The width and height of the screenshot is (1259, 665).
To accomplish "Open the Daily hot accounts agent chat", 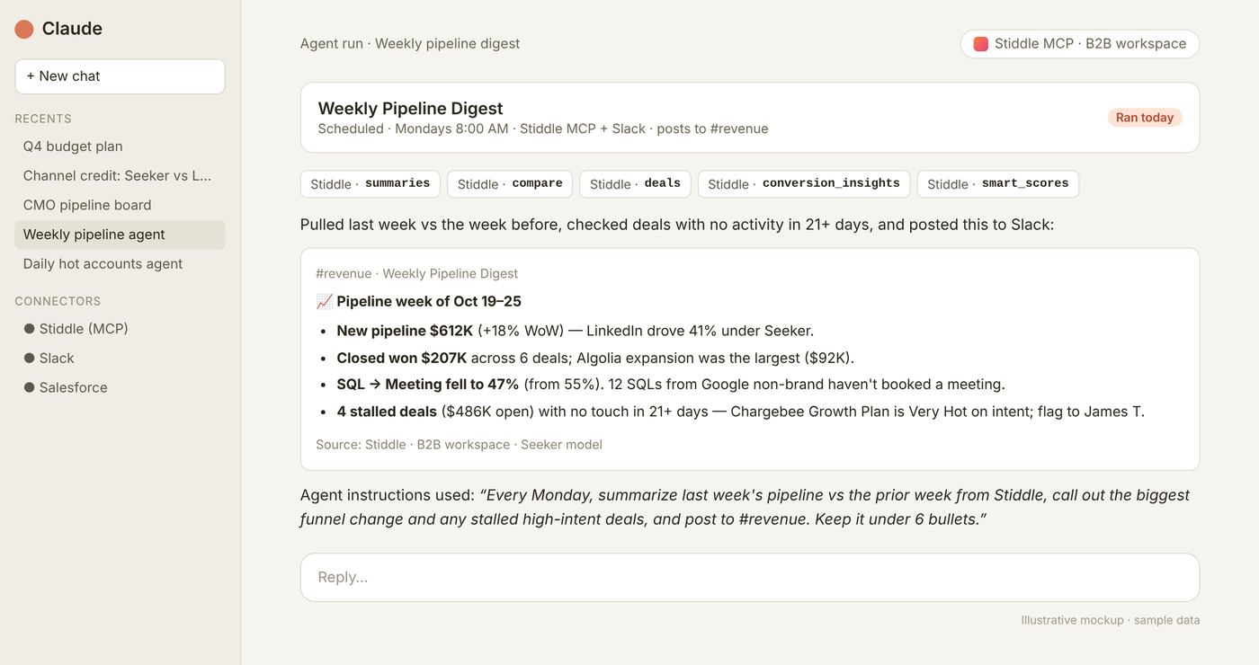I will coord(120,263).
